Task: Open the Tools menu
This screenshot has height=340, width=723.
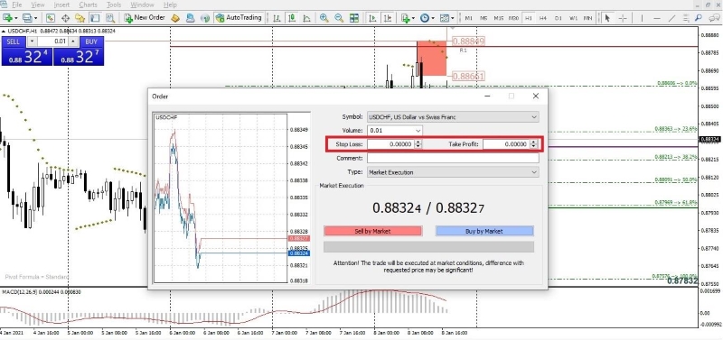Action: click(x=114, y=5)
